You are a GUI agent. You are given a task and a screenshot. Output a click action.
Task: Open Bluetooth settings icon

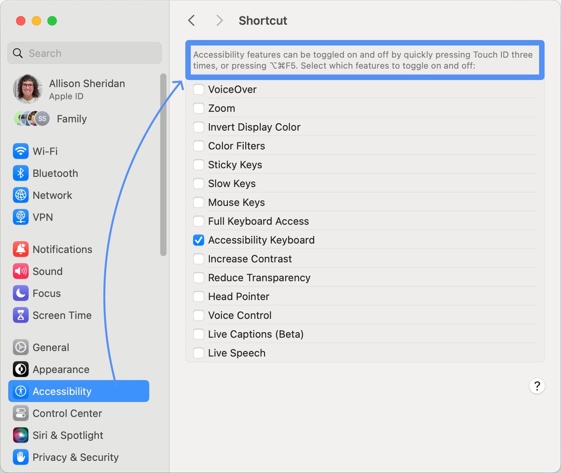click(21, 173)
